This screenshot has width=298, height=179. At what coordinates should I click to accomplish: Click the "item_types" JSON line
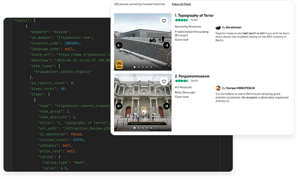pos(45,66)
